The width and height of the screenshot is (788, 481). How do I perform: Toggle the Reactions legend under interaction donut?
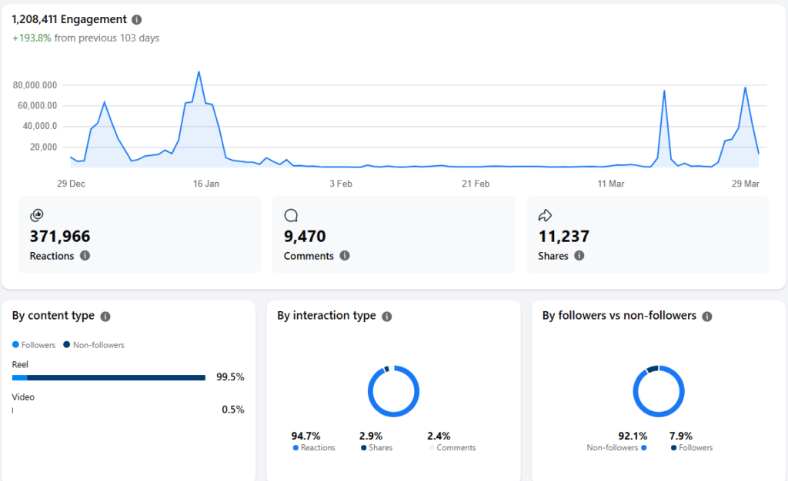click(x=313, y=448)
